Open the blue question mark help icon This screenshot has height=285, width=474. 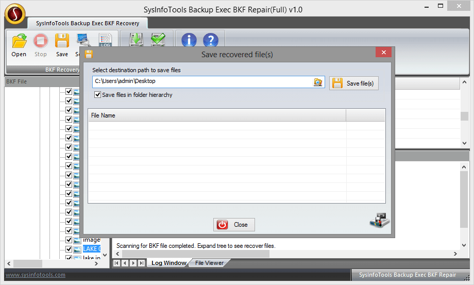(x=211, y=40)
